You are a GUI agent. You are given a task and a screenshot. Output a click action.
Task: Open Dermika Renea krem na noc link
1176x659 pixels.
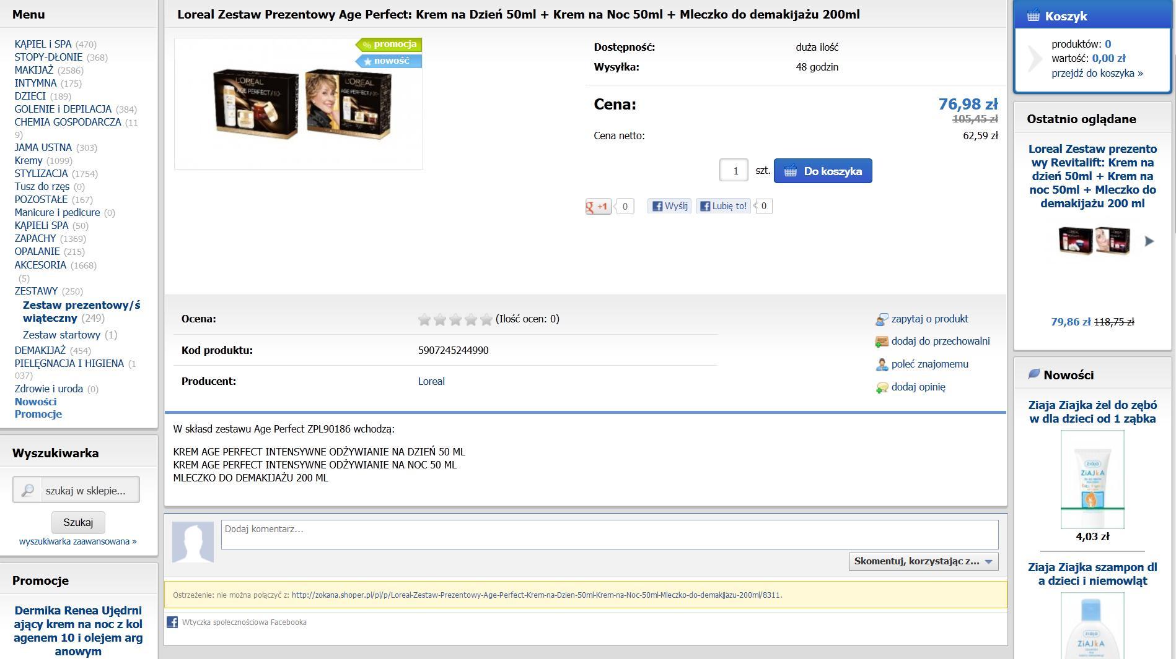click(x=78, y=631)
